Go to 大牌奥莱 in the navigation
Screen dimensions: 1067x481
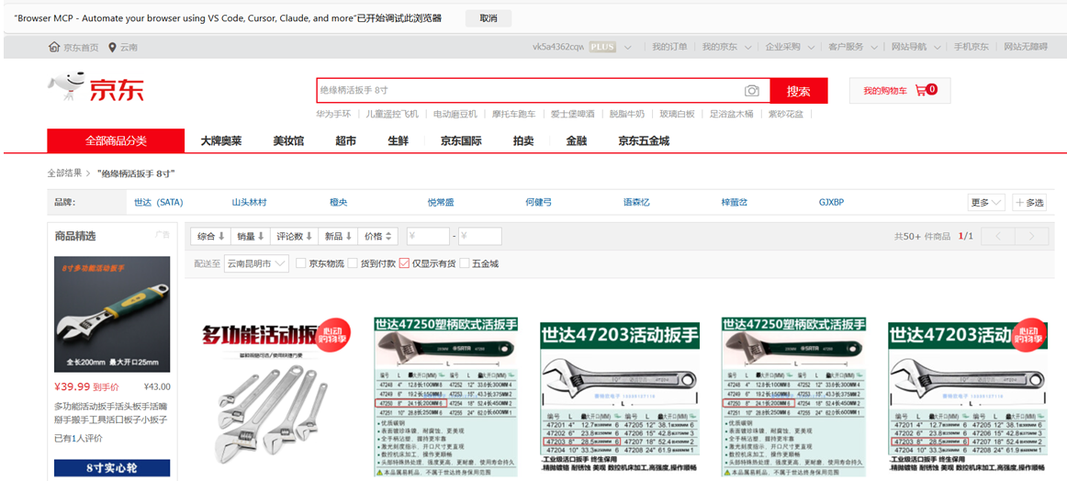tap(220, 140)
